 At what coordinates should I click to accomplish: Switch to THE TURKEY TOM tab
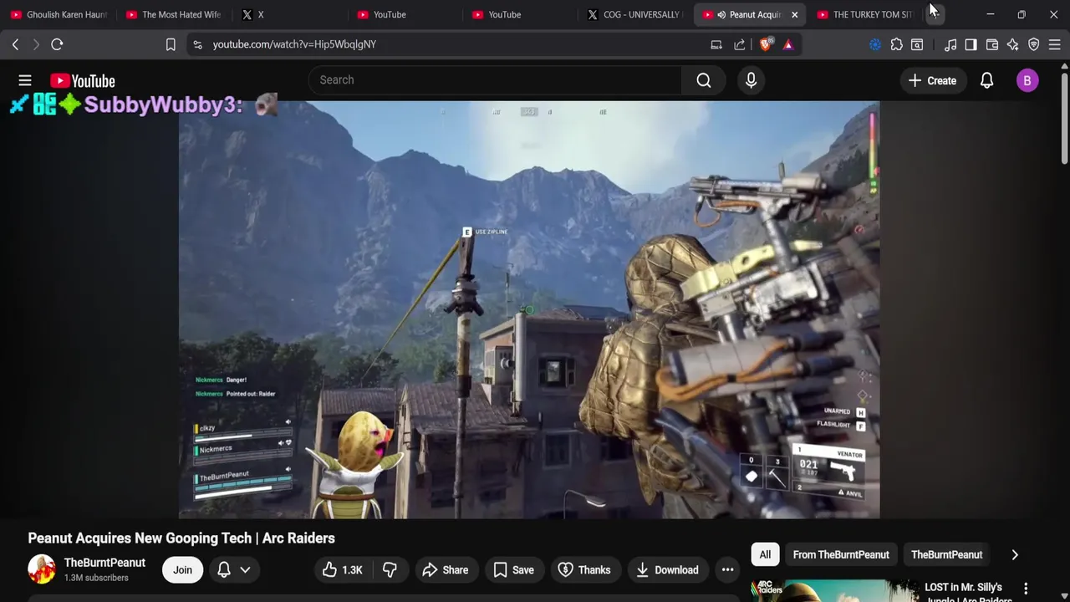pyautogui.click(x=866, y=14)
